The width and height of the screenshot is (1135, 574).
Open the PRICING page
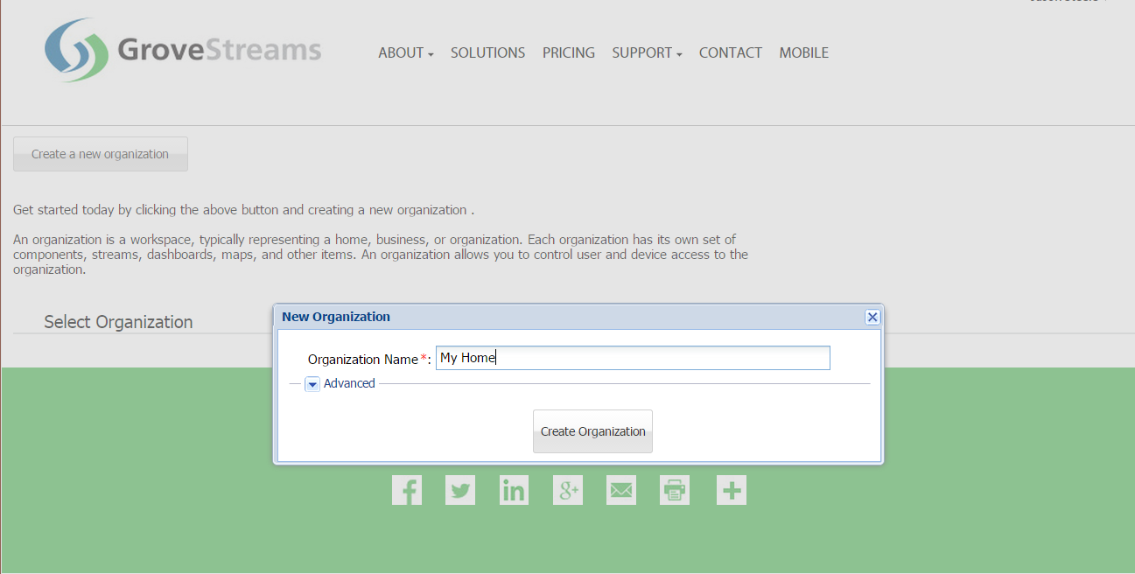[568, 53]
